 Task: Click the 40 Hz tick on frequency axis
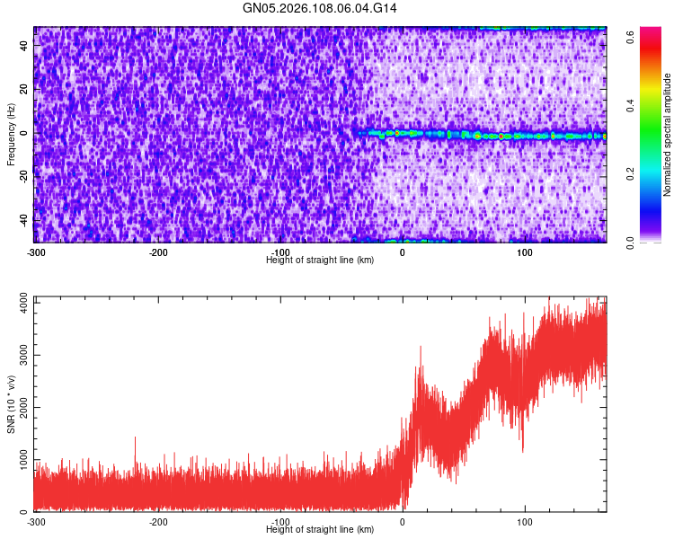click(x=23, y=46)
